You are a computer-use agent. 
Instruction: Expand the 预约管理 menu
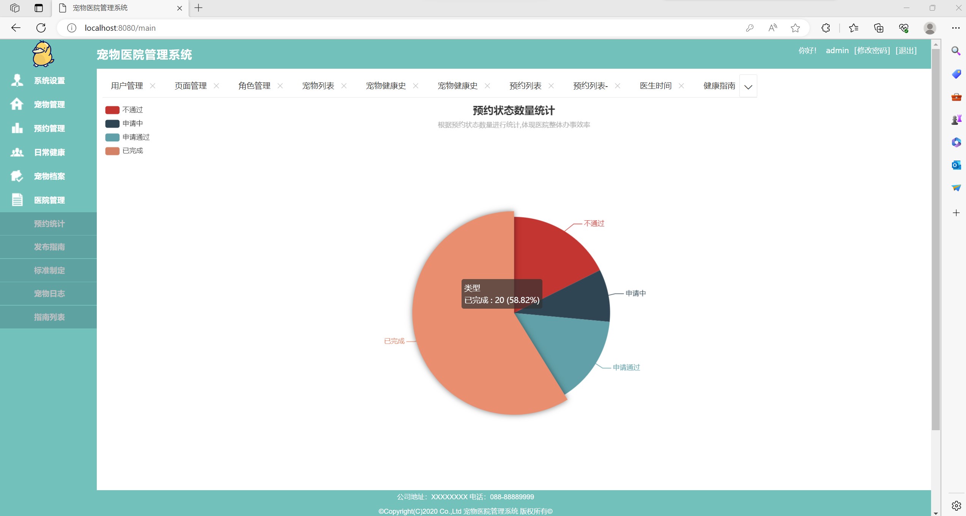coord(49,128)
